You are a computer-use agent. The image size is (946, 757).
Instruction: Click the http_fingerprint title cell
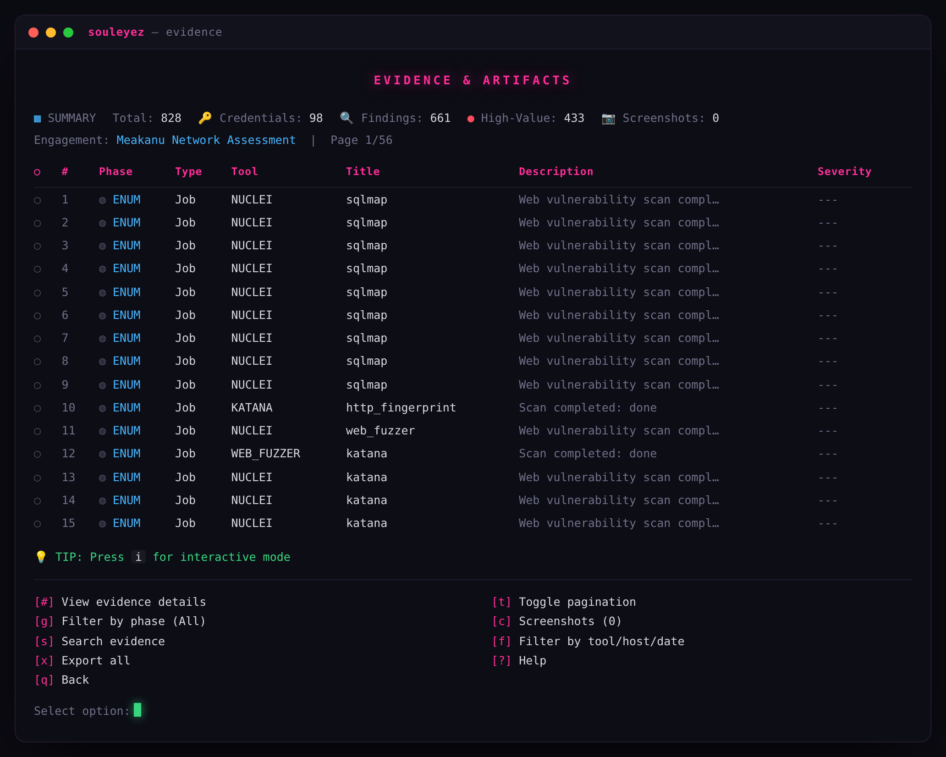coord(401,407)
